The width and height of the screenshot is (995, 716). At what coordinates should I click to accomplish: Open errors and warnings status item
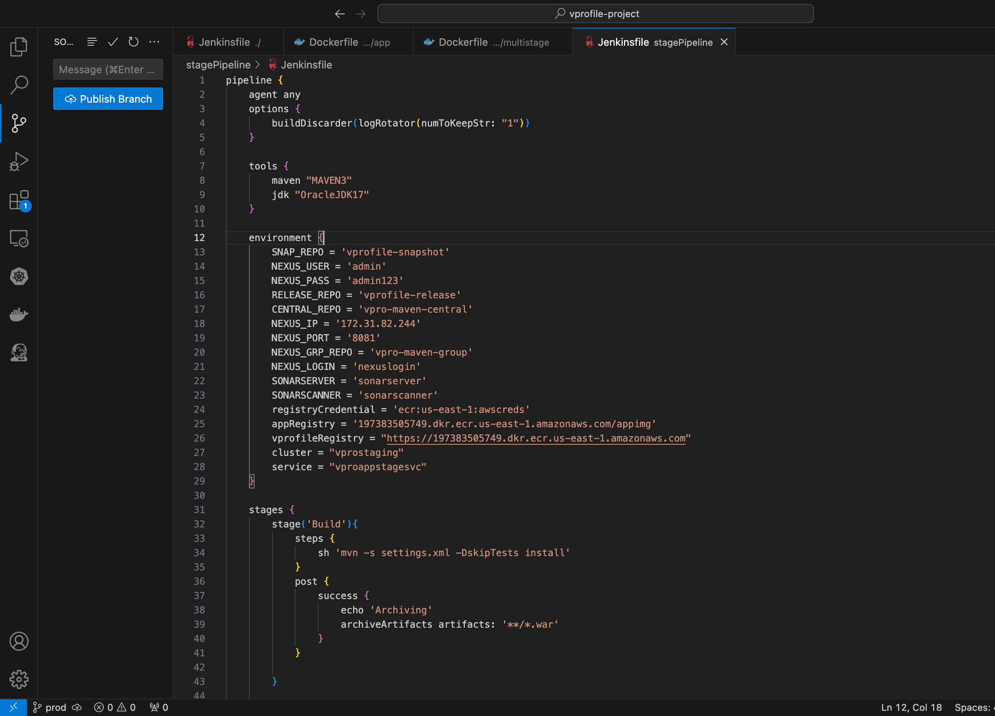[x=115, y=707]
